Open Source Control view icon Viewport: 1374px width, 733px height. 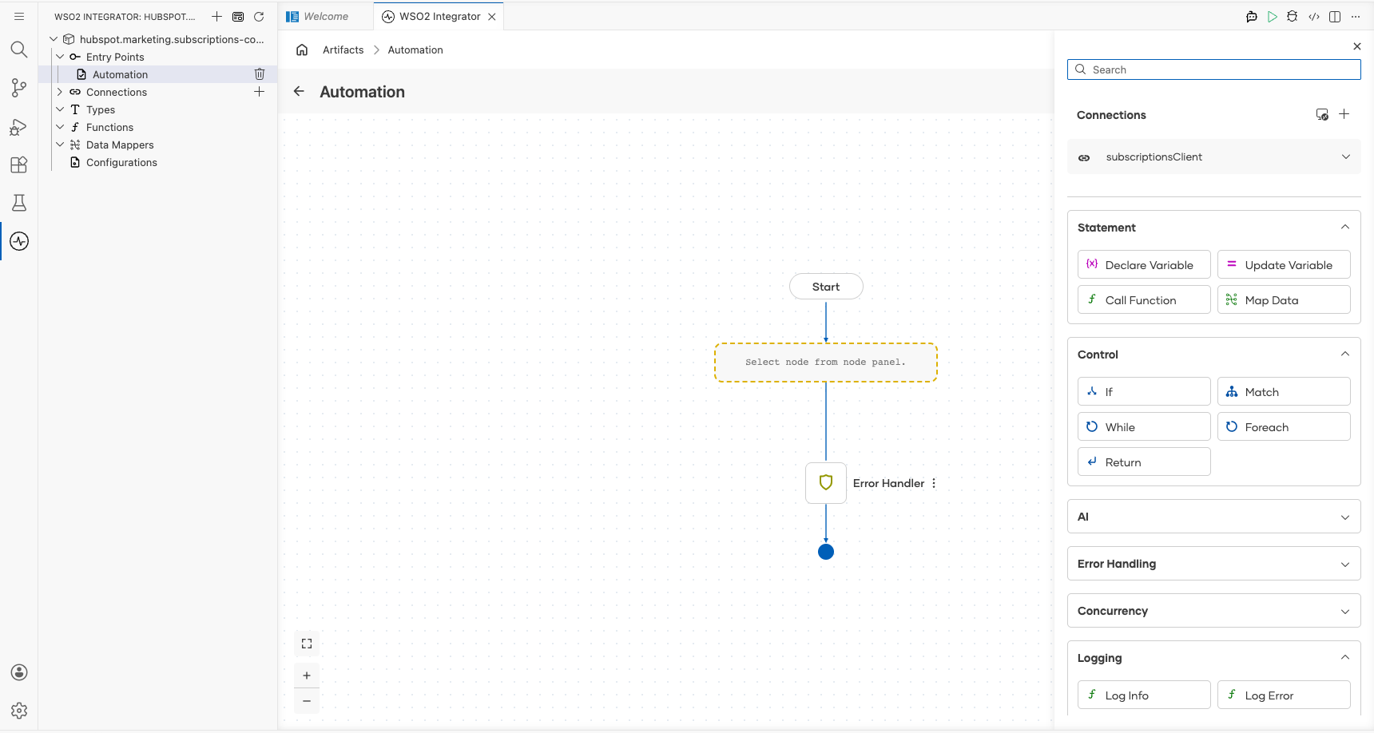(19, 88)
